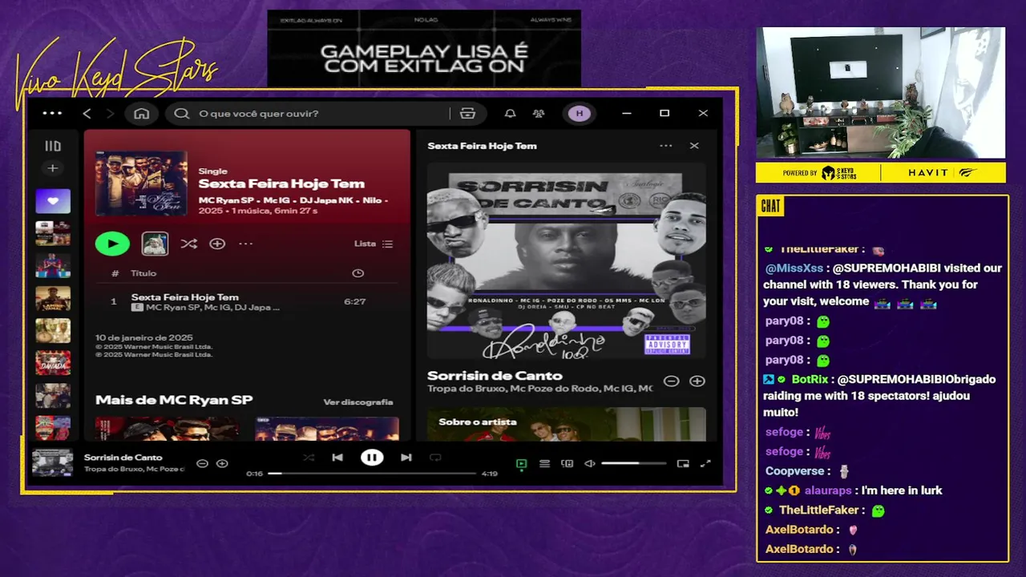
Task: Mute with the volume speaker icon
Action: point(590,463)
